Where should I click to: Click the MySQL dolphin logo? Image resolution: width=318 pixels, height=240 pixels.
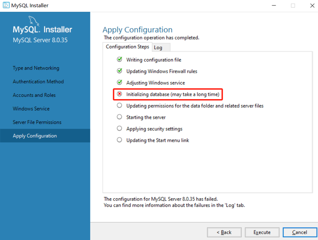click(x=34, y=21)
